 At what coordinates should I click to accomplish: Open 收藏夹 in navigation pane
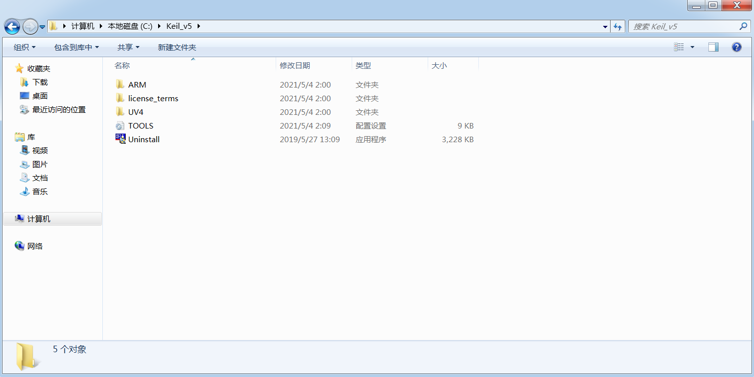pyautogui.click(x=39, y=69)
